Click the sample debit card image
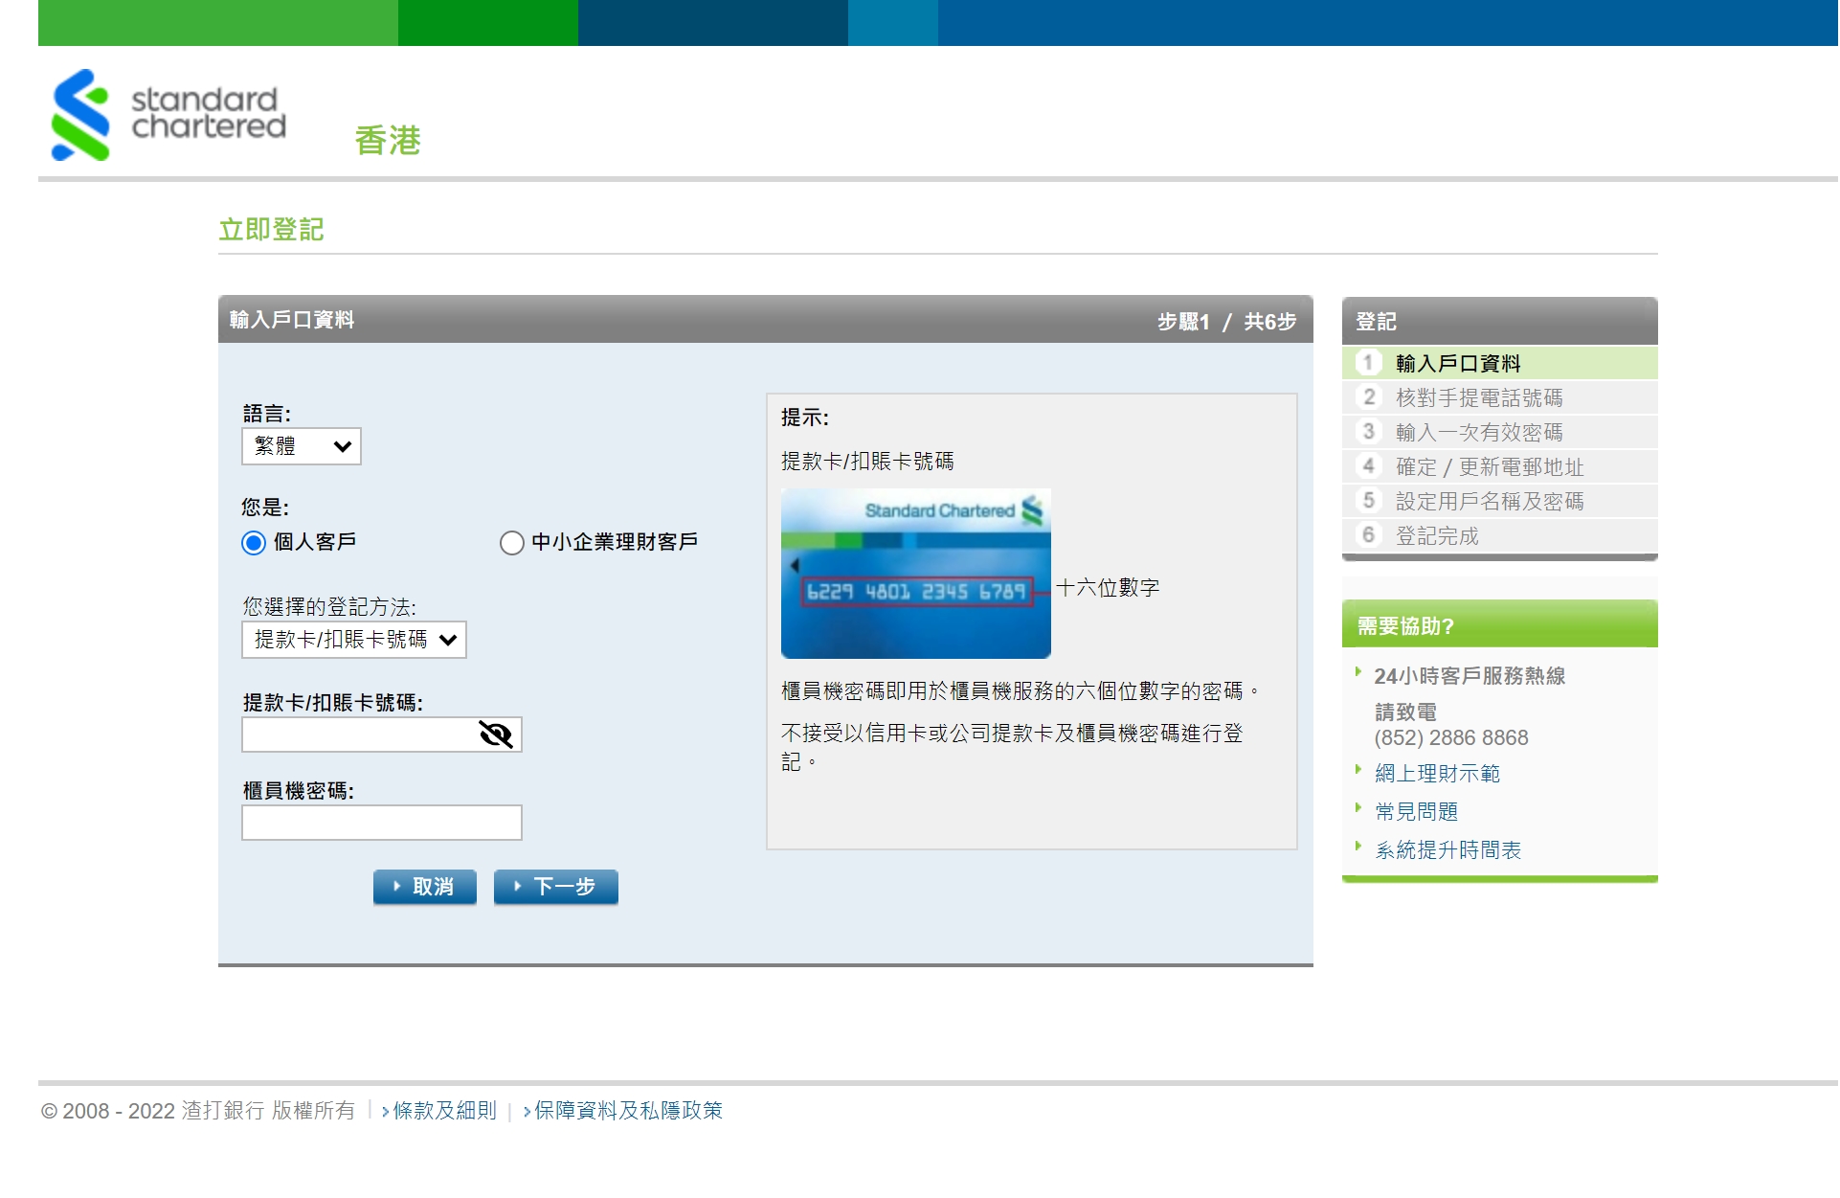Screen dimensions: 1840x1198 pyautogui.click(x=915, y=574)
